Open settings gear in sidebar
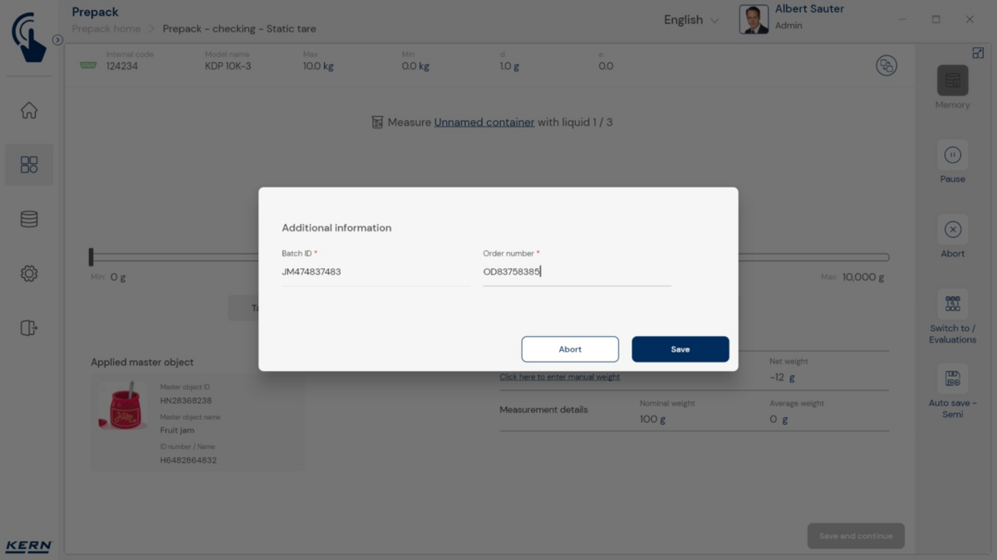Screen dimensions: 997x560 (29, 274)
